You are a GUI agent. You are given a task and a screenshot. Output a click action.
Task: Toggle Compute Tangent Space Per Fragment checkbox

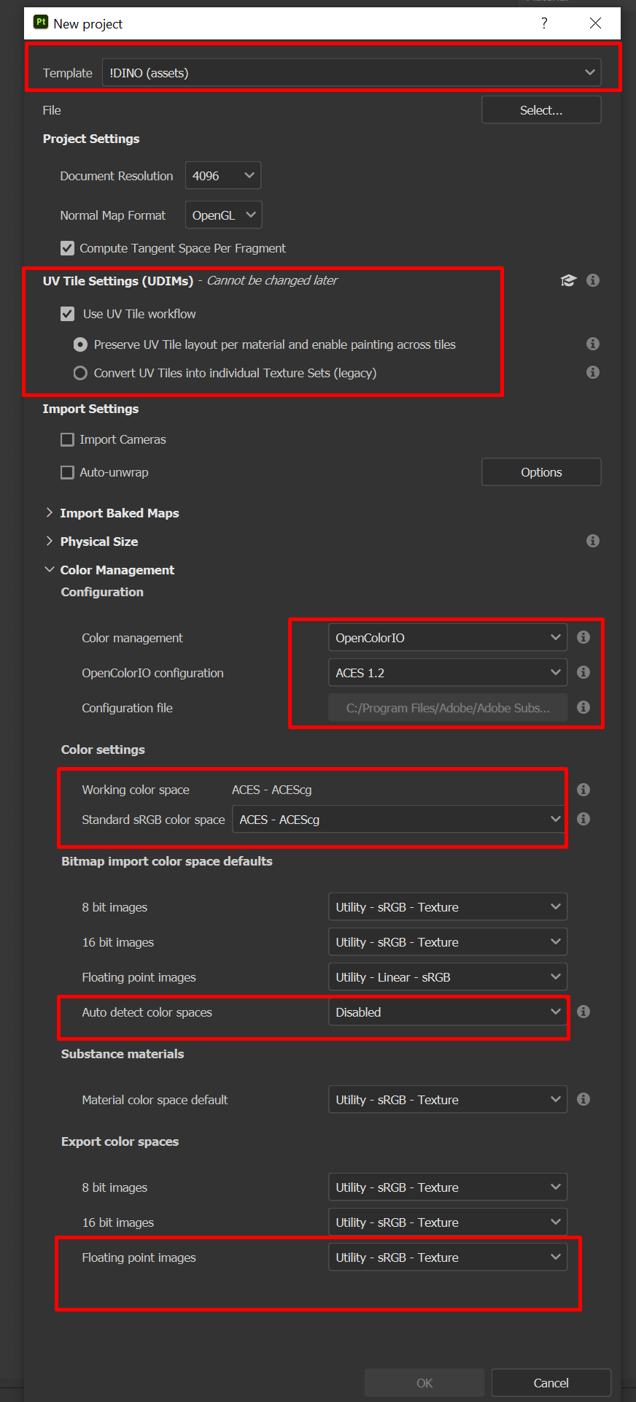pyautogui.click(x=67, y=248)
